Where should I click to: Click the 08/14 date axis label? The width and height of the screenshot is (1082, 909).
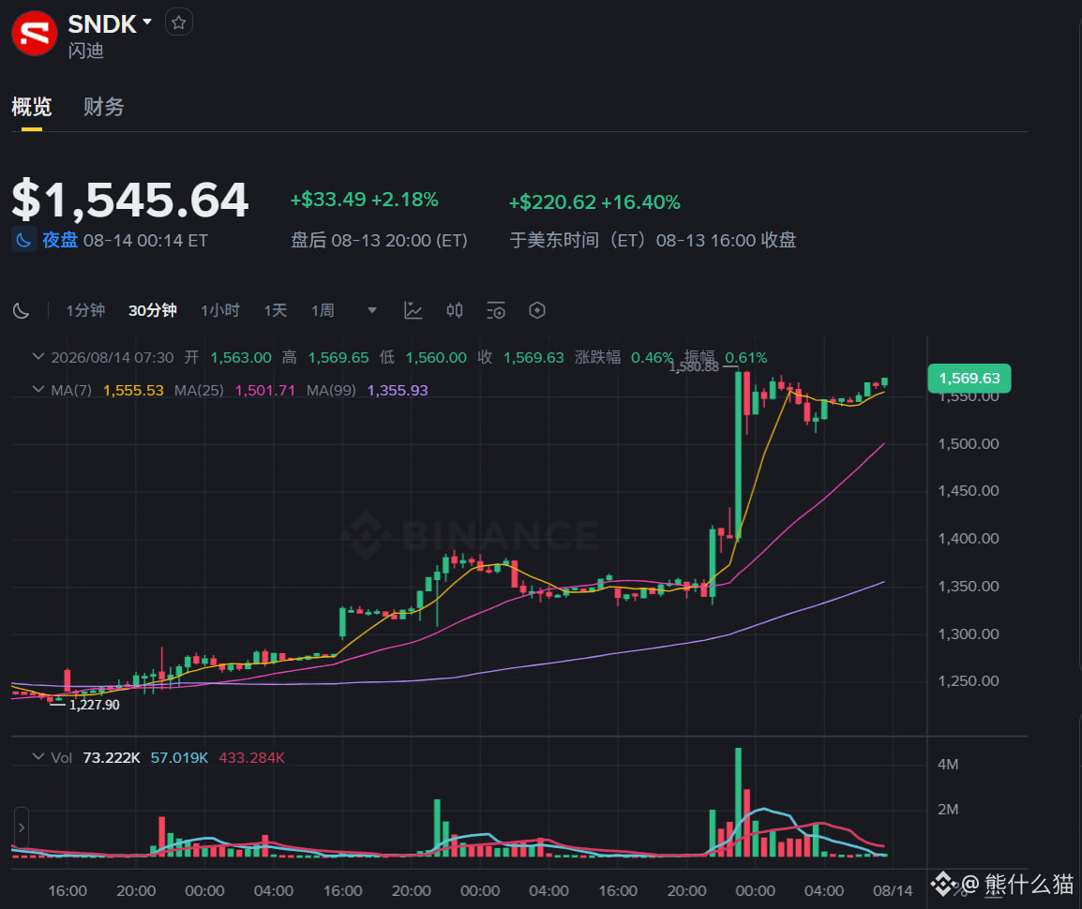(x=893, y=890)
